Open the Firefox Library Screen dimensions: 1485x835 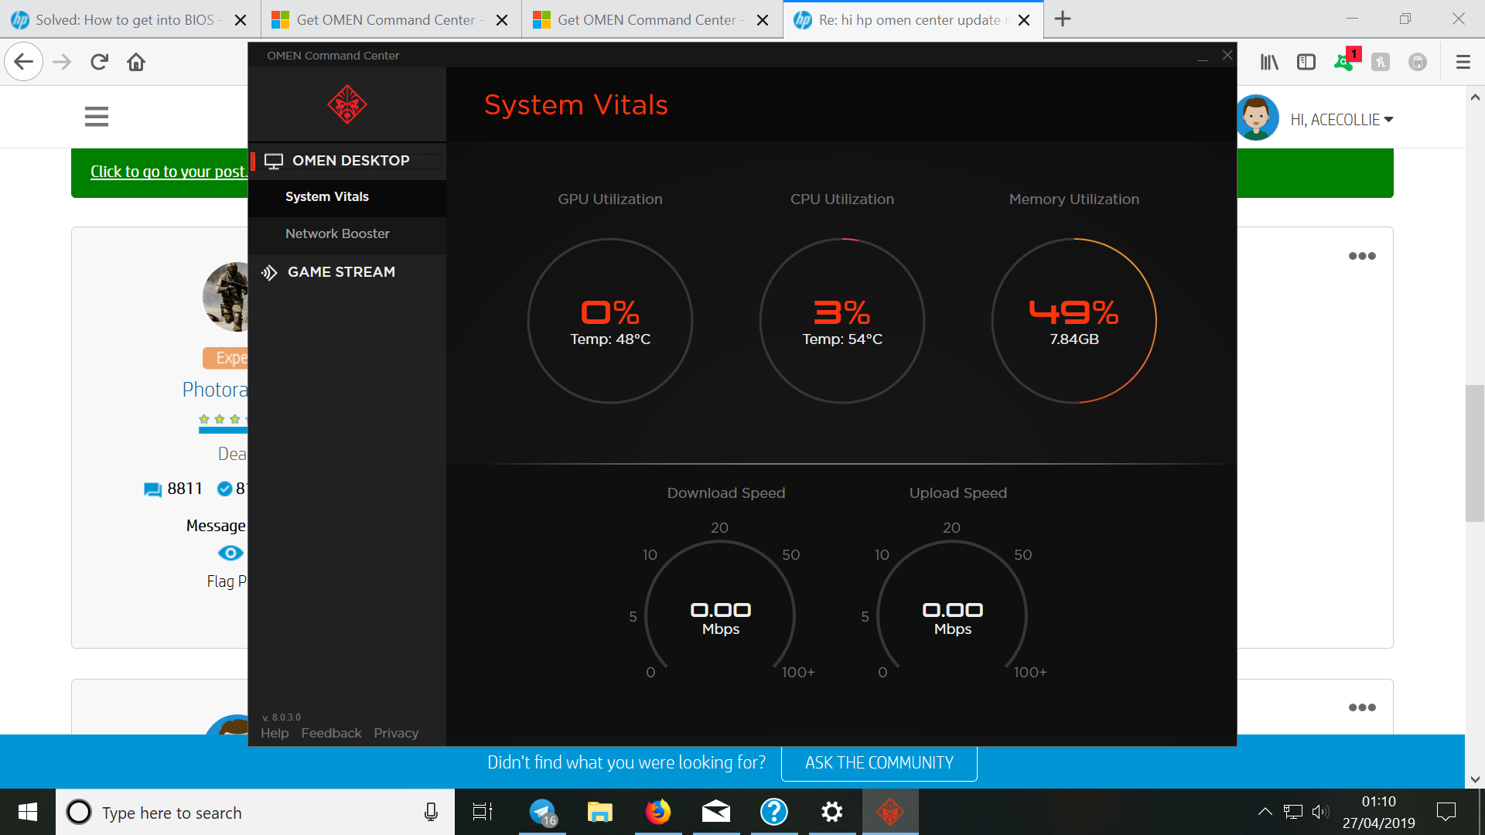tap(1268, 62)
